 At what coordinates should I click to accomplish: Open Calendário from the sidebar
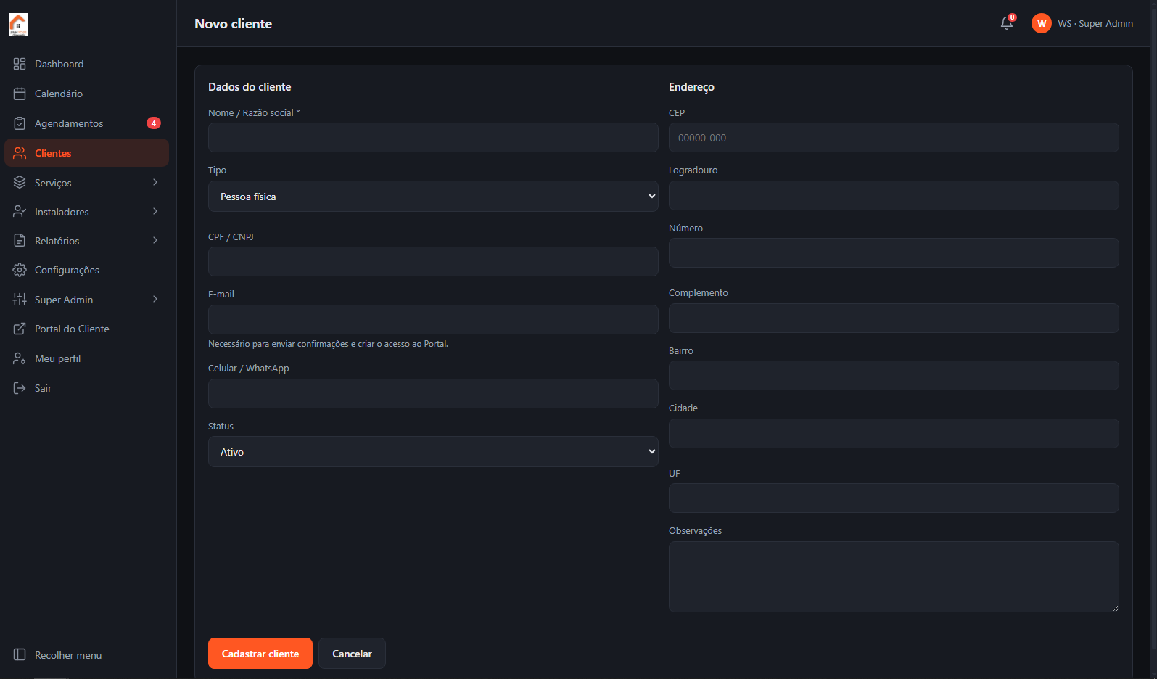pos(86,94)
